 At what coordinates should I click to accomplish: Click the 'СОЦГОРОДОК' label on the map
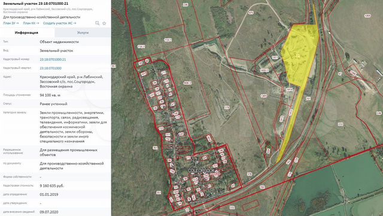click(201, 171)
